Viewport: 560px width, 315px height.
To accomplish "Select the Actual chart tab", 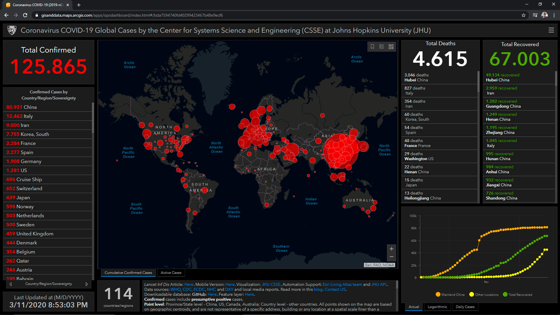I will click(414, 307).
